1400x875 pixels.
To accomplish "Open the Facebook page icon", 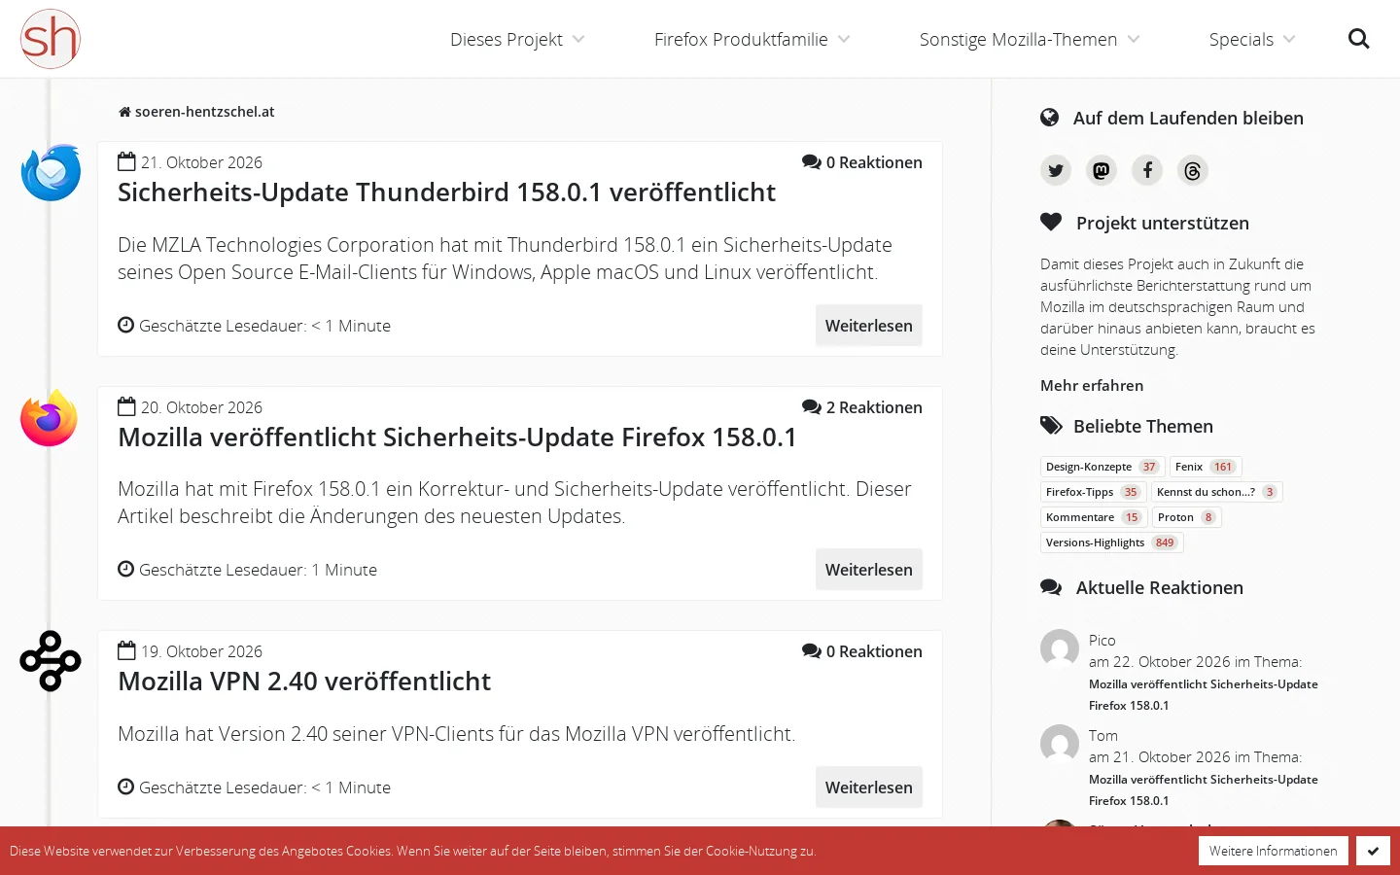I will (1147, 171).
